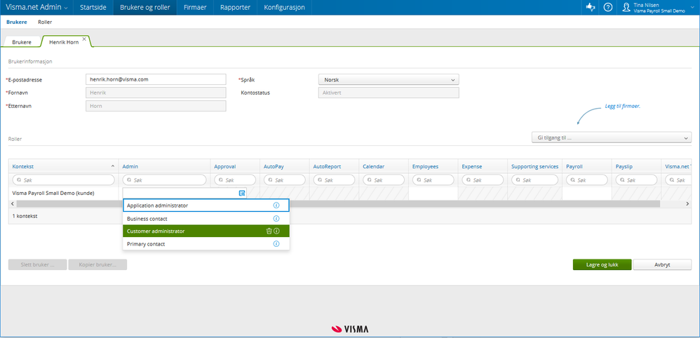
Task: Go to Startside menu
Action: [93, 7]
